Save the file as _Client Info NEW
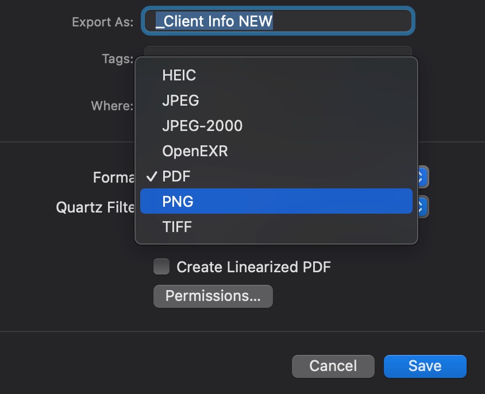The height and width of the screenshot is (394, 485). coord(425,366)
